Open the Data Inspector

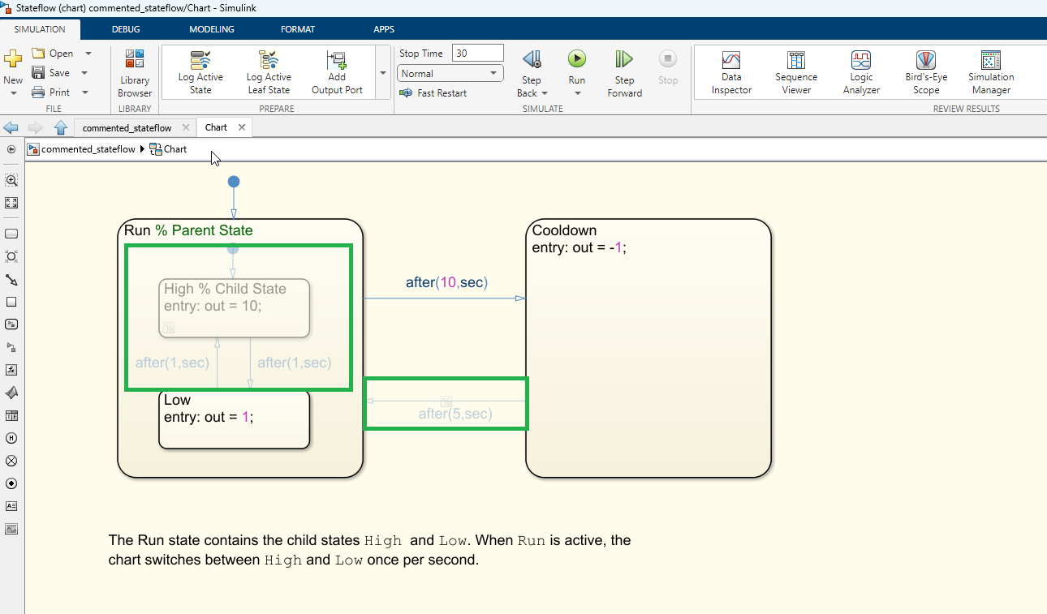[731, 73]
